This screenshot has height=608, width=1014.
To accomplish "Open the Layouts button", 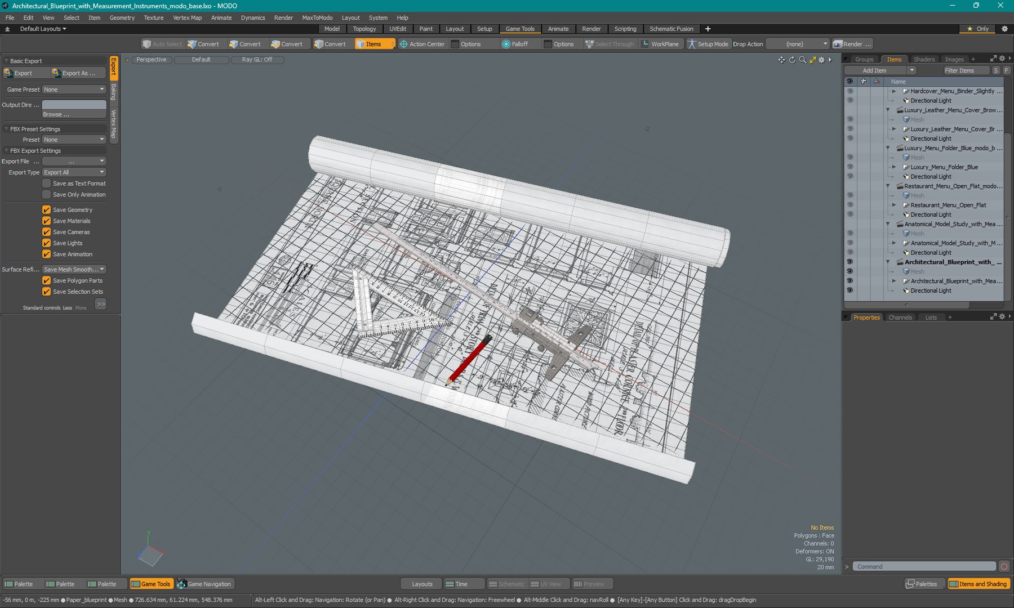I will pos(422,584).
